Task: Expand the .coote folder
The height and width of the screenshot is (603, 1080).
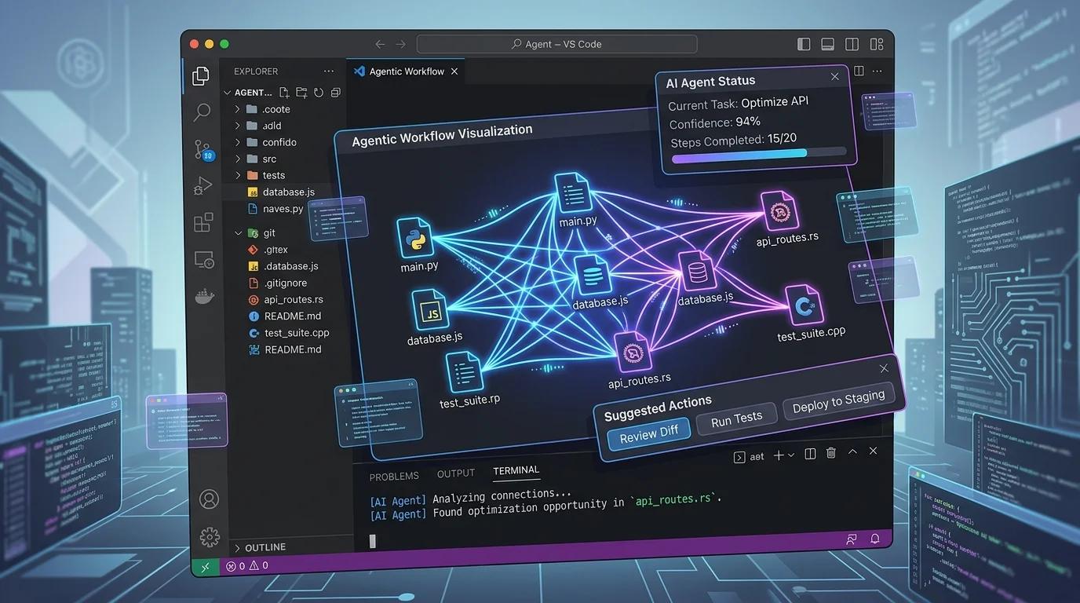Action: point(237,109)
